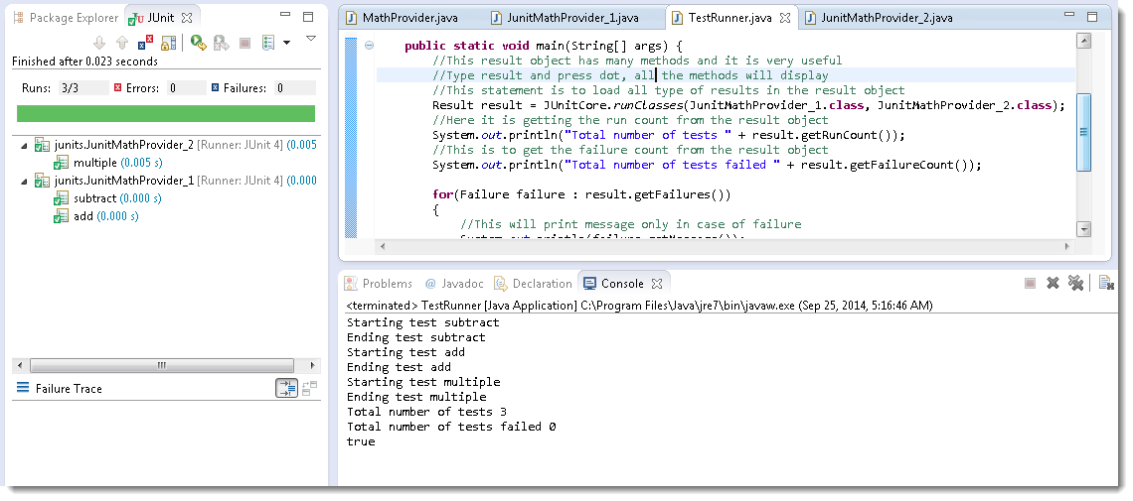Click the JUnitCore.runClasses code line
This screenshot has height=501, width=1133.
(x=748, y=105)
